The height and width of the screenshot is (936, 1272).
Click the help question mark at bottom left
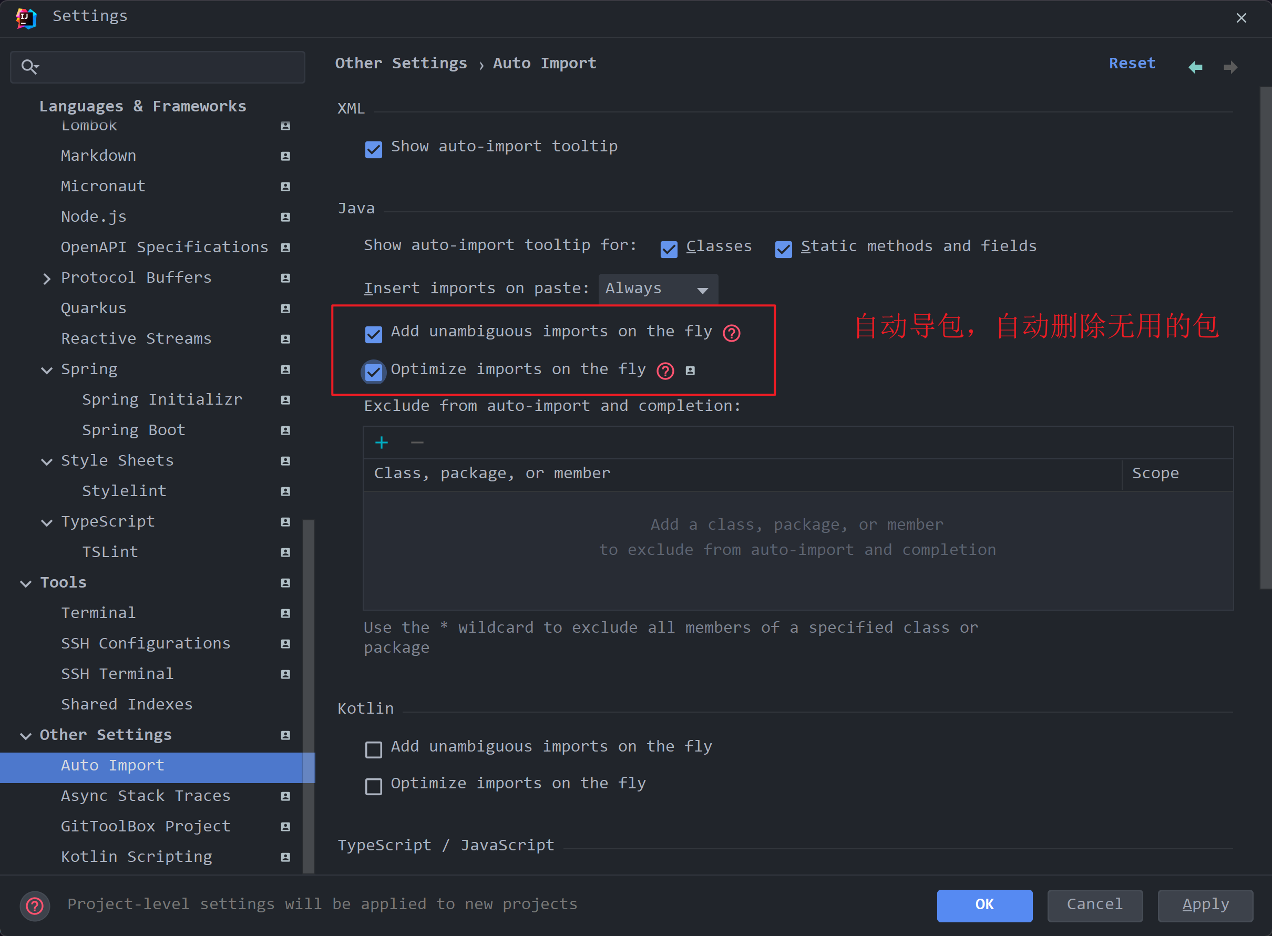[x=35, y=906]
